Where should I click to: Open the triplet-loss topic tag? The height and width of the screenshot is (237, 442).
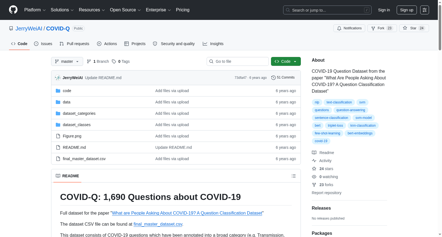pyautogui.click(x=335, y=126)
